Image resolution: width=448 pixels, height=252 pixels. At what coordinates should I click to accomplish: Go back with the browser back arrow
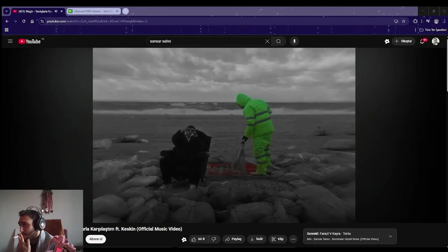point(7,21)
